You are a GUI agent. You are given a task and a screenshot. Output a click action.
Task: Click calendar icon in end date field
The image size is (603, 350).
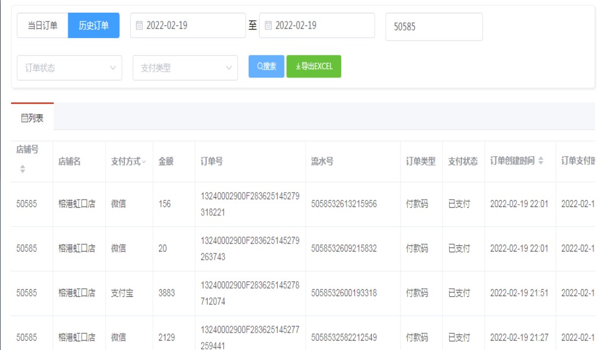coord(268,25)
